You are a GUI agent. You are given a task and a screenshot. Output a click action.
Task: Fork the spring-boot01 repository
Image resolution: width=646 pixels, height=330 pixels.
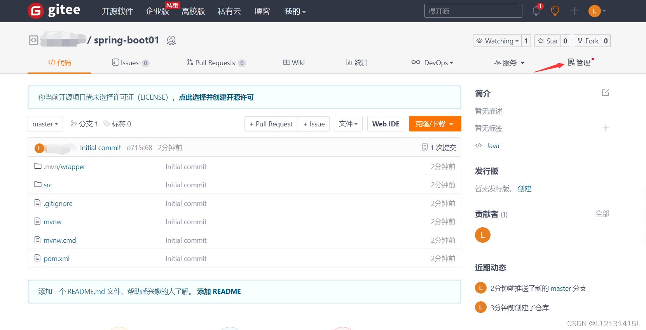pyautogui.click(x=588, y=41)
